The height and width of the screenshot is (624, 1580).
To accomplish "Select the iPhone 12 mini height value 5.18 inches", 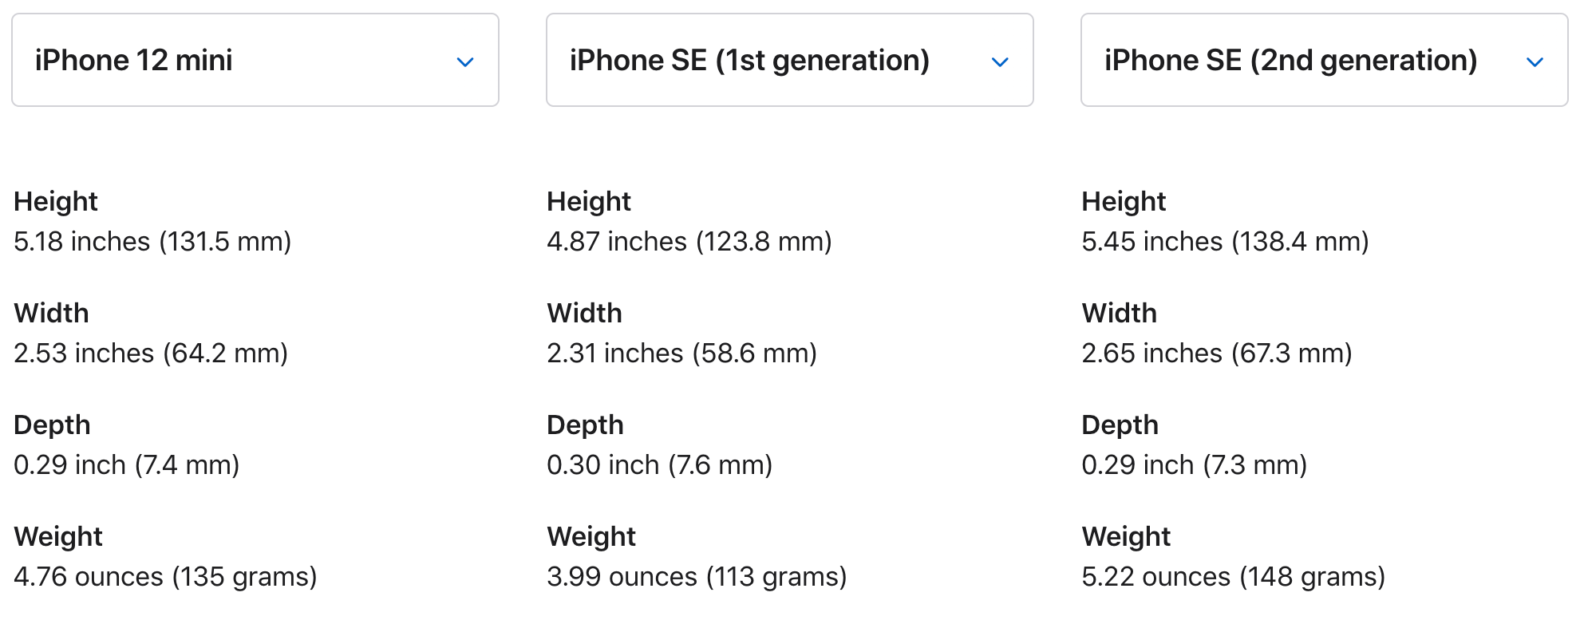I will pos(152,241).
